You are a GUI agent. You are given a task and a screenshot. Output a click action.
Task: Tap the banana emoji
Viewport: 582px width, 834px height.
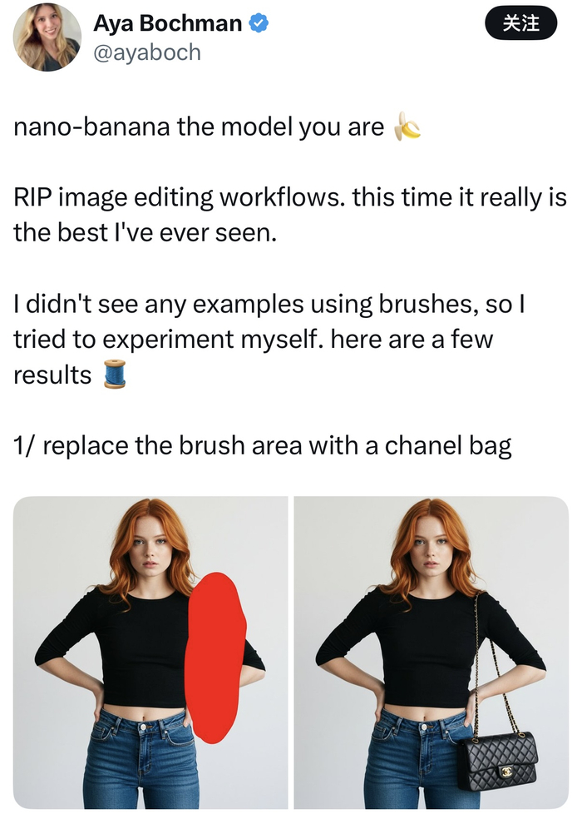point(407,127)
